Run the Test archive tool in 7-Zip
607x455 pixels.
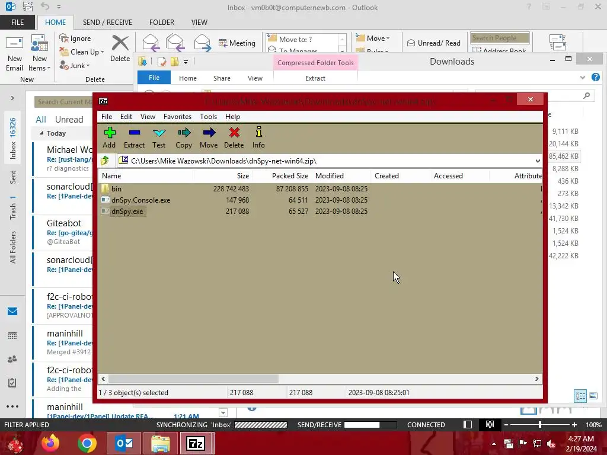point(159,137)
